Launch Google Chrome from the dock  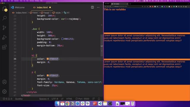[67, 103]
